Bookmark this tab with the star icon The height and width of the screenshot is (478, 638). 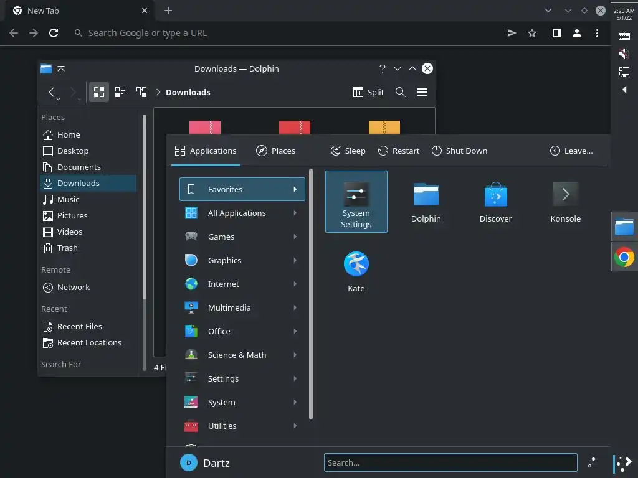coord(532,33)
